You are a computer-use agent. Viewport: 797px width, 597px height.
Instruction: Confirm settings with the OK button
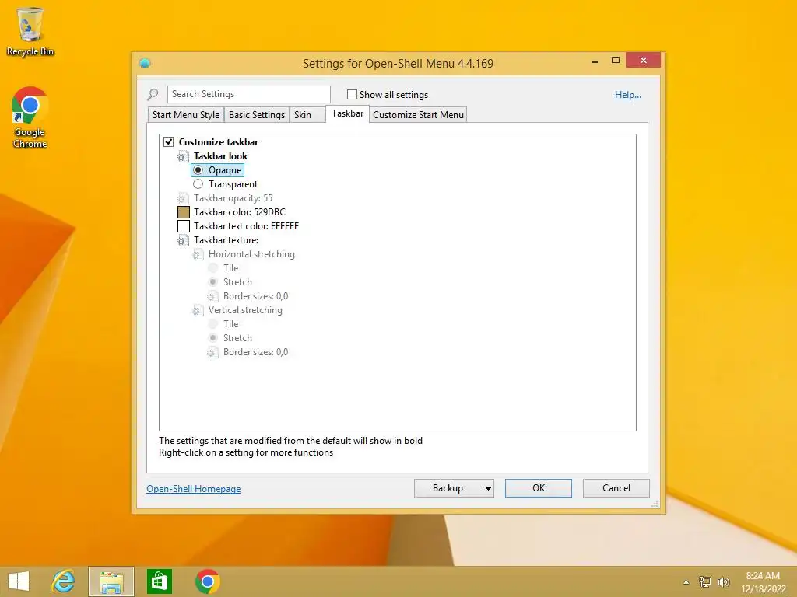(539, 488)
